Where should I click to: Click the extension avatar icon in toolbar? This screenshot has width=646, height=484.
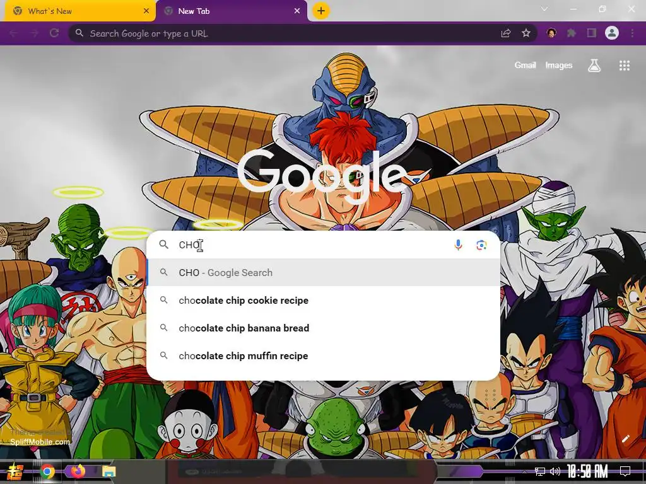(x=551, y=33)
